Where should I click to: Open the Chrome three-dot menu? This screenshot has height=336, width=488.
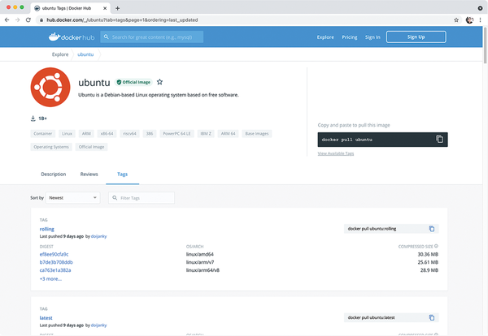480,19
